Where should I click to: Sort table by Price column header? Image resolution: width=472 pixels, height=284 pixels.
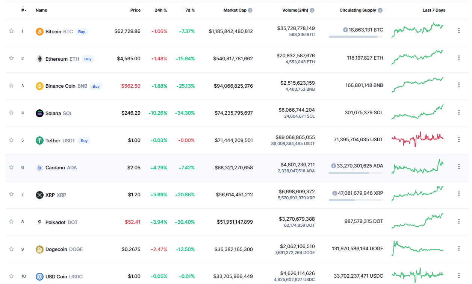[x=135, y=10]
